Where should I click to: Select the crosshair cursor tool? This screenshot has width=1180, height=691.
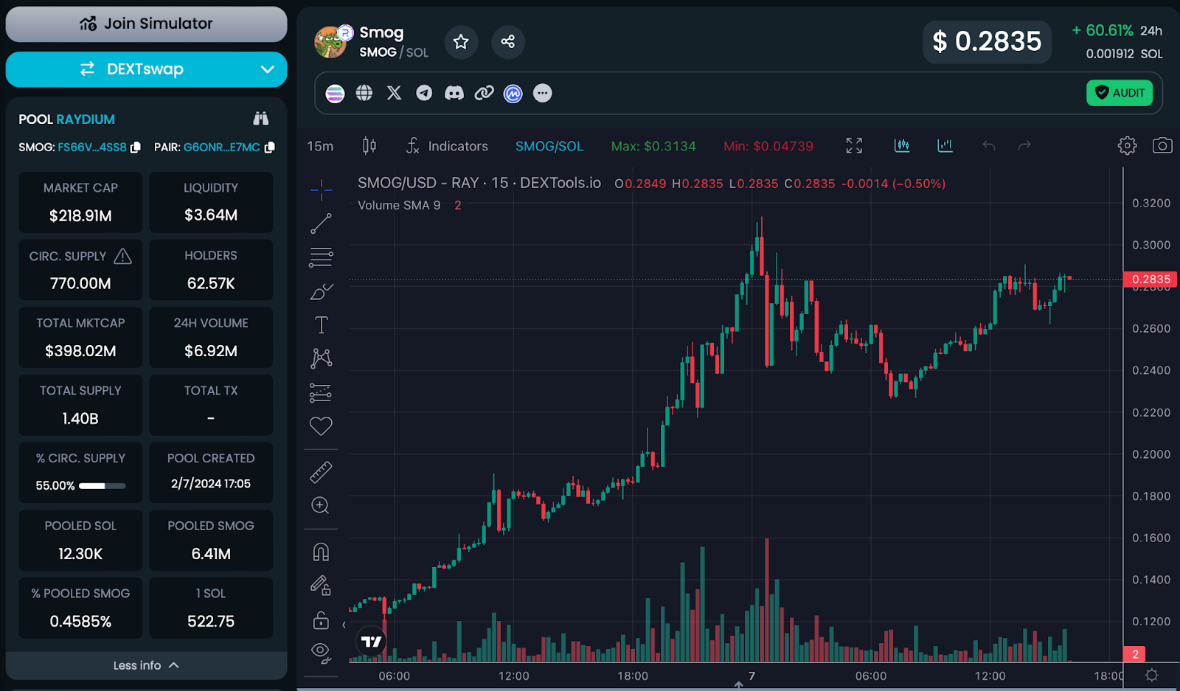click(321, 190)
